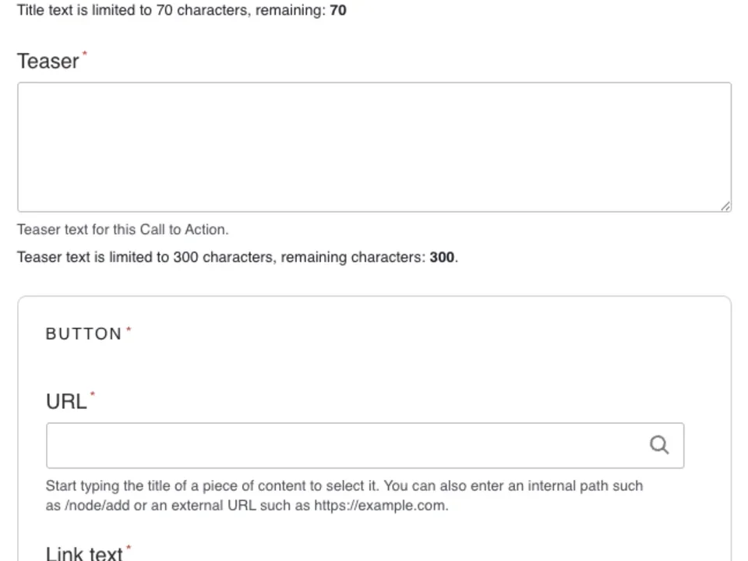Image resolution: width=748 pixels, height=561 pixels.
Task: Click the required asterisk next to Link text
Action: pyautogui.click(x=128, y=547)
